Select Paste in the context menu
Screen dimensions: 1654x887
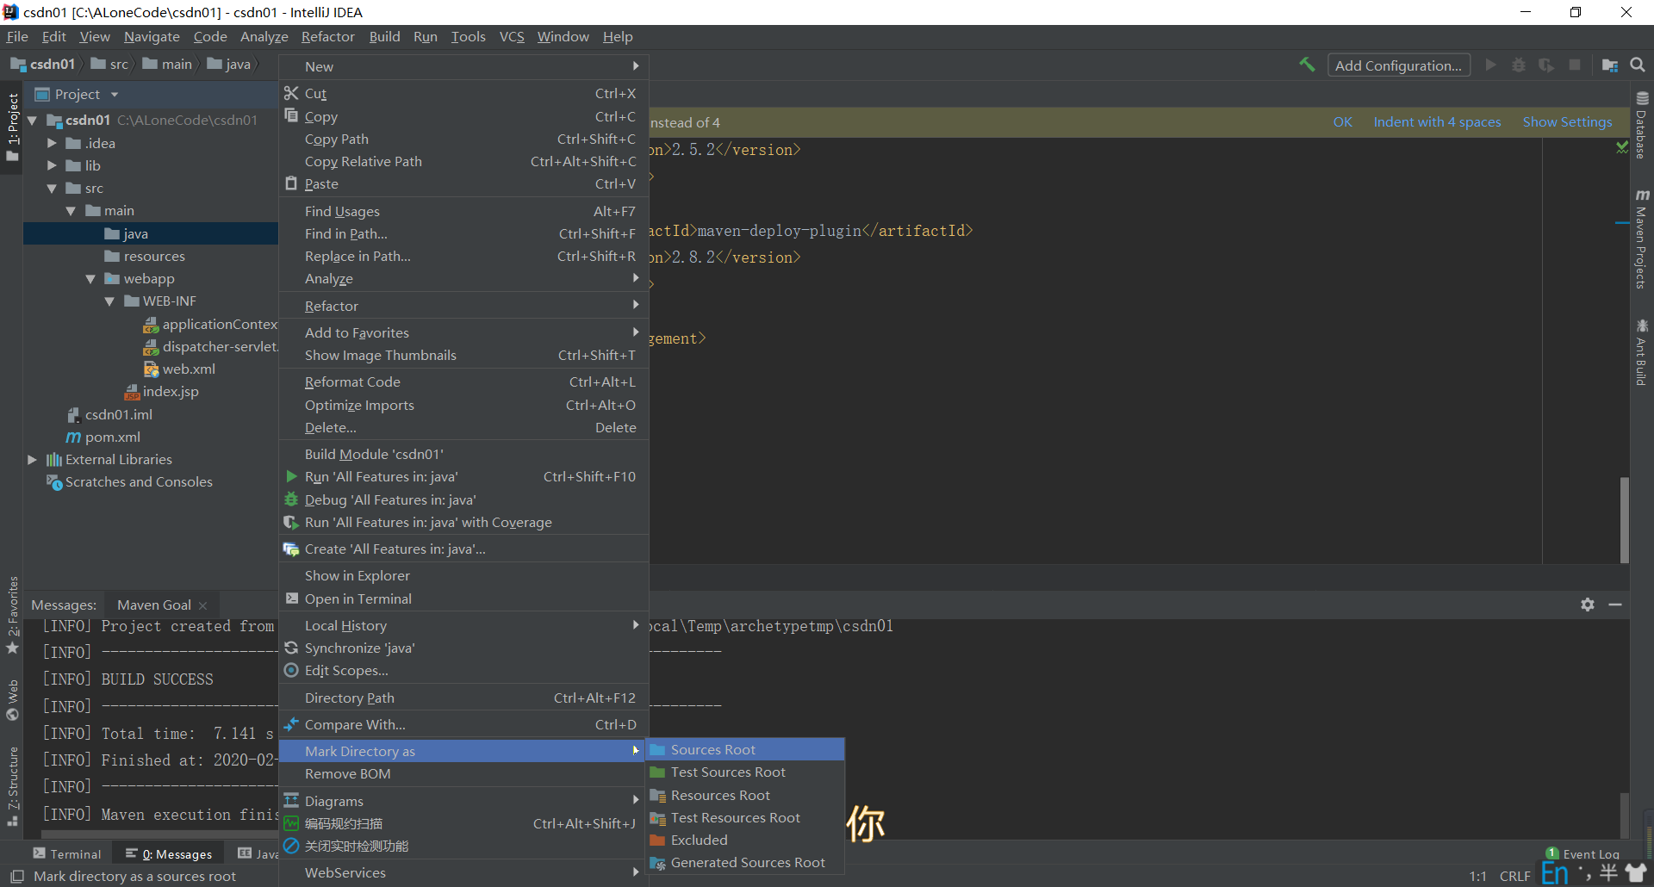[x=463, y=183]
